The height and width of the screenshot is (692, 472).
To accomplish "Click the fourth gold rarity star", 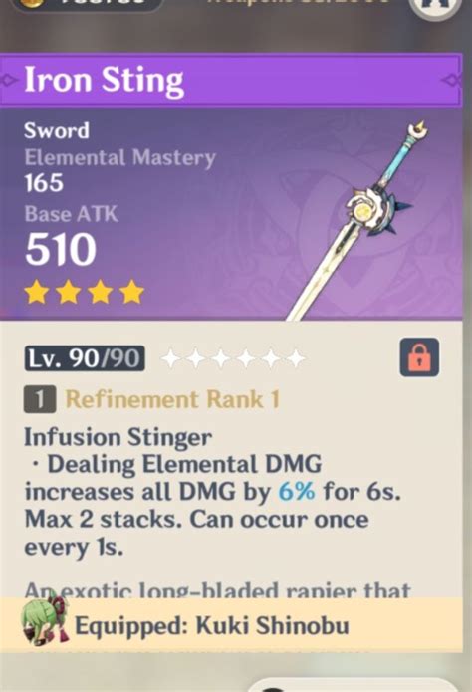I will coord(132,293).
